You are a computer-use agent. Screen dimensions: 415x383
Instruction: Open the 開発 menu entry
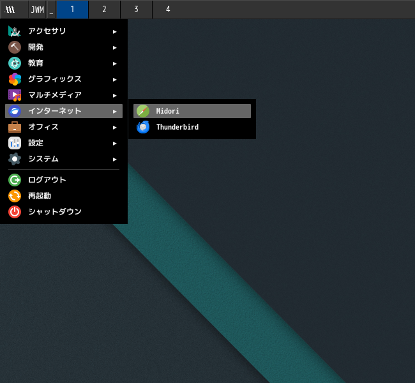pos(64,47)
